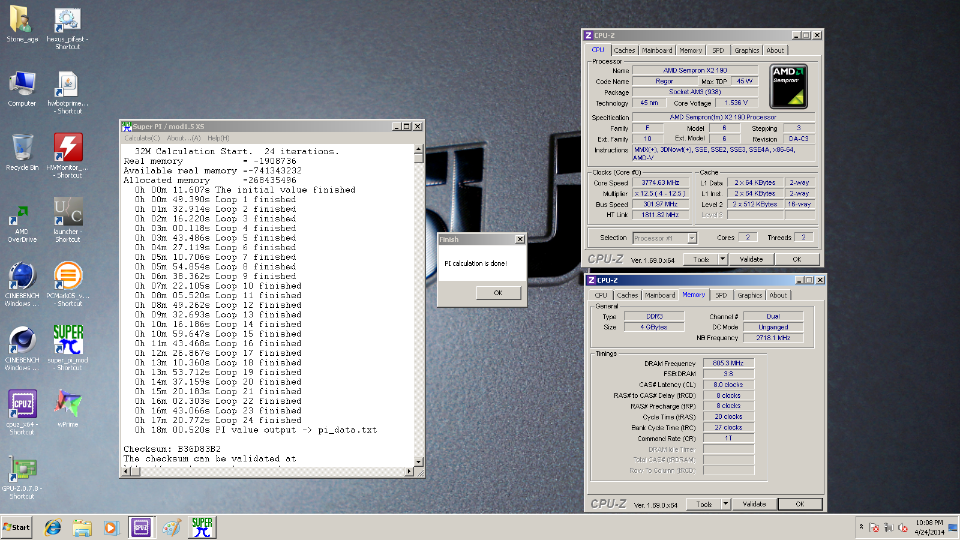The image size is (960, 540).
Task: Click Super PI scroll down arrow
Action: (418, 462)
